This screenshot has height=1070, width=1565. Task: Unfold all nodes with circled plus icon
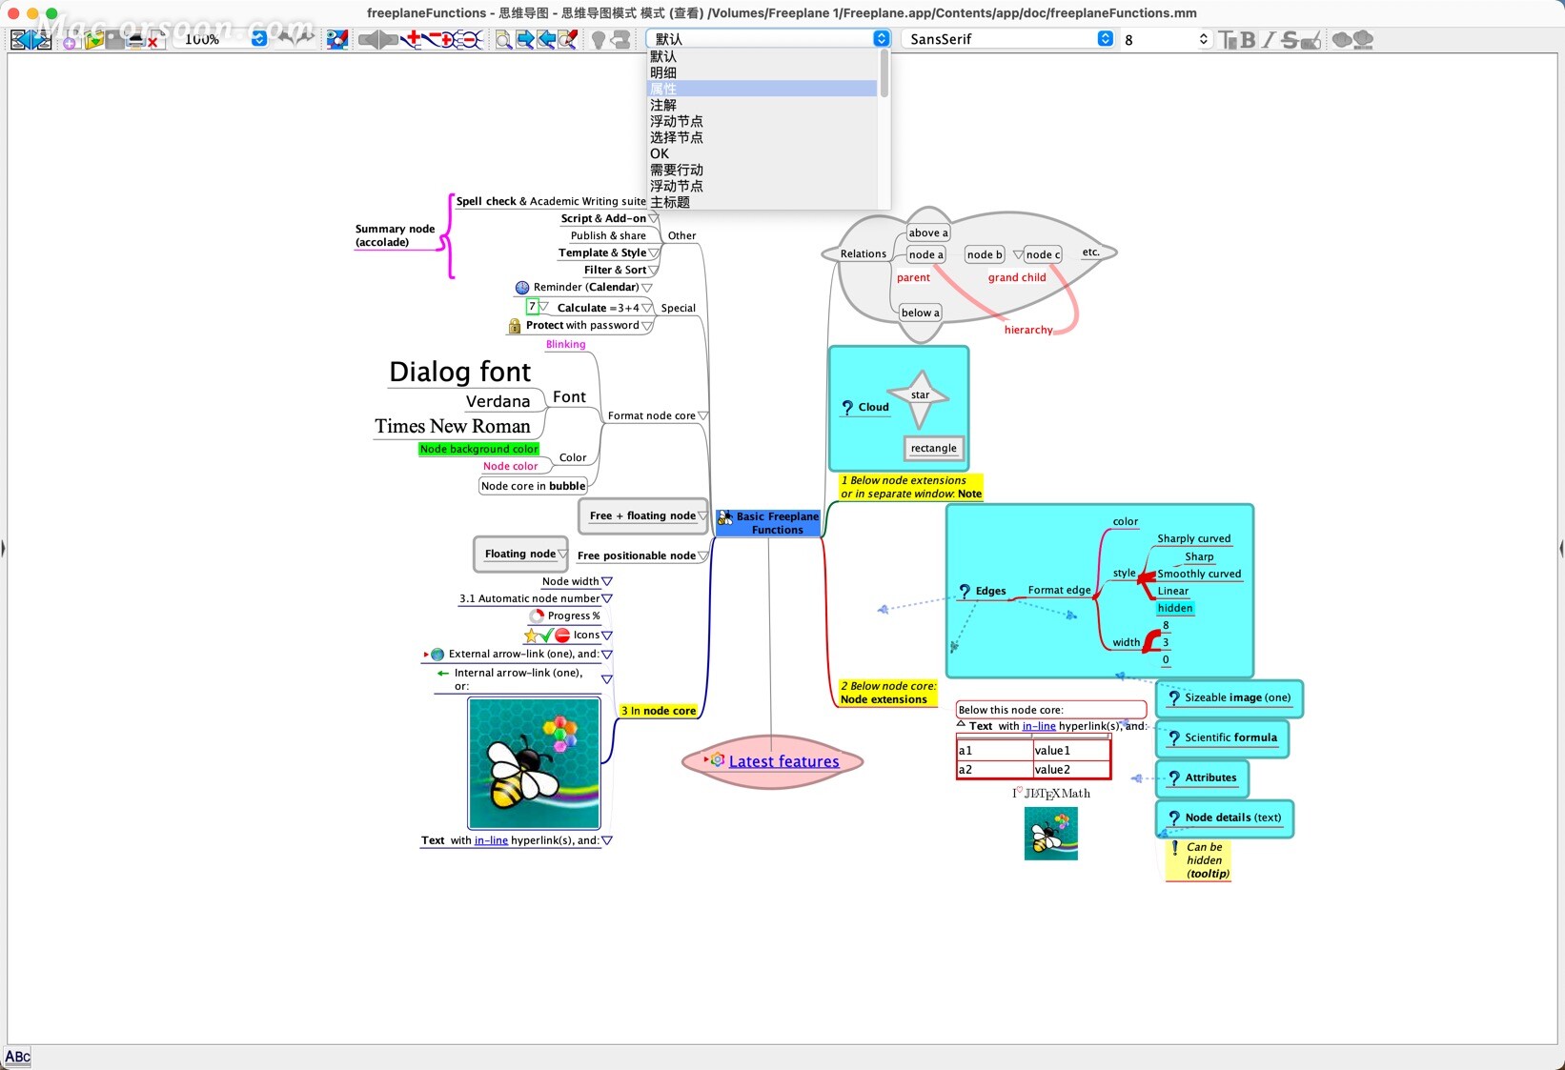[x=450, y=39]
